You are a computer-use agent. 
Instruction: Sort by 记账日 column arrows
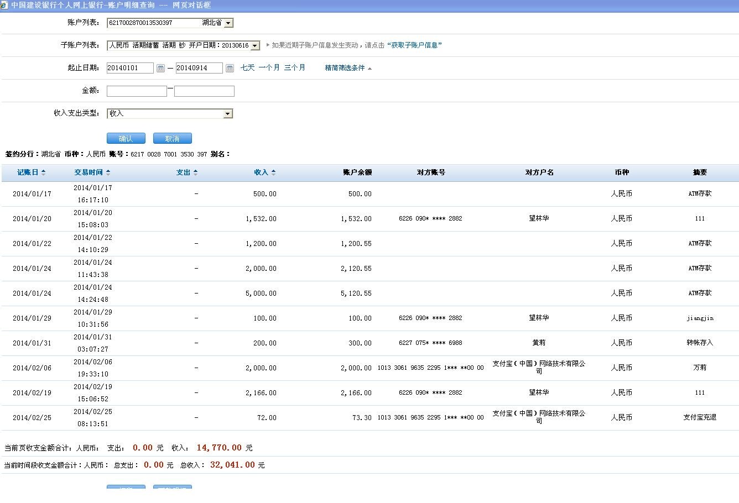tap(44, 172)
